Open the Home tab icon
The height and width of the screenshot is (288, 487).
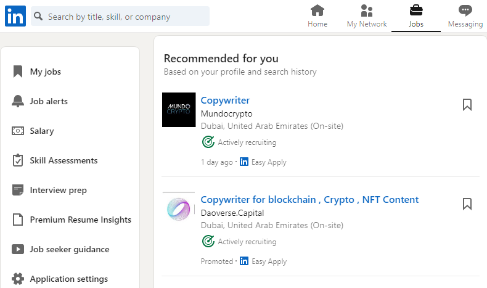pos(317,10)
